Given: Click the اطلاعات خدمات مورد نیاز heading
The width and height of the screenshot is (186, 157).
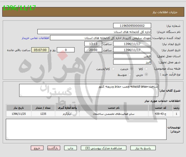Looking at the screenshot, I should (x=162, y=101).
